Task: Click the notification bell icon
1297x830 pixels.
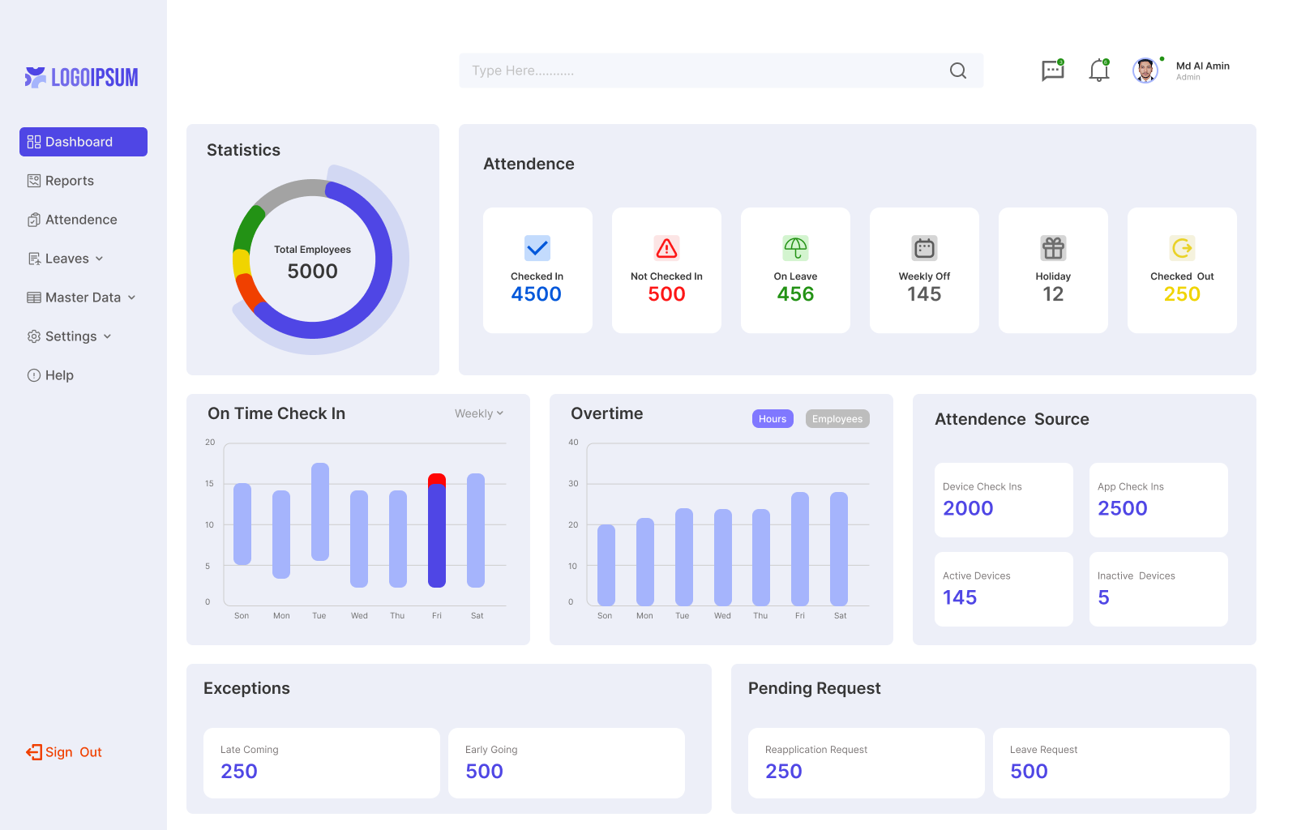Action: (1099, 71)
